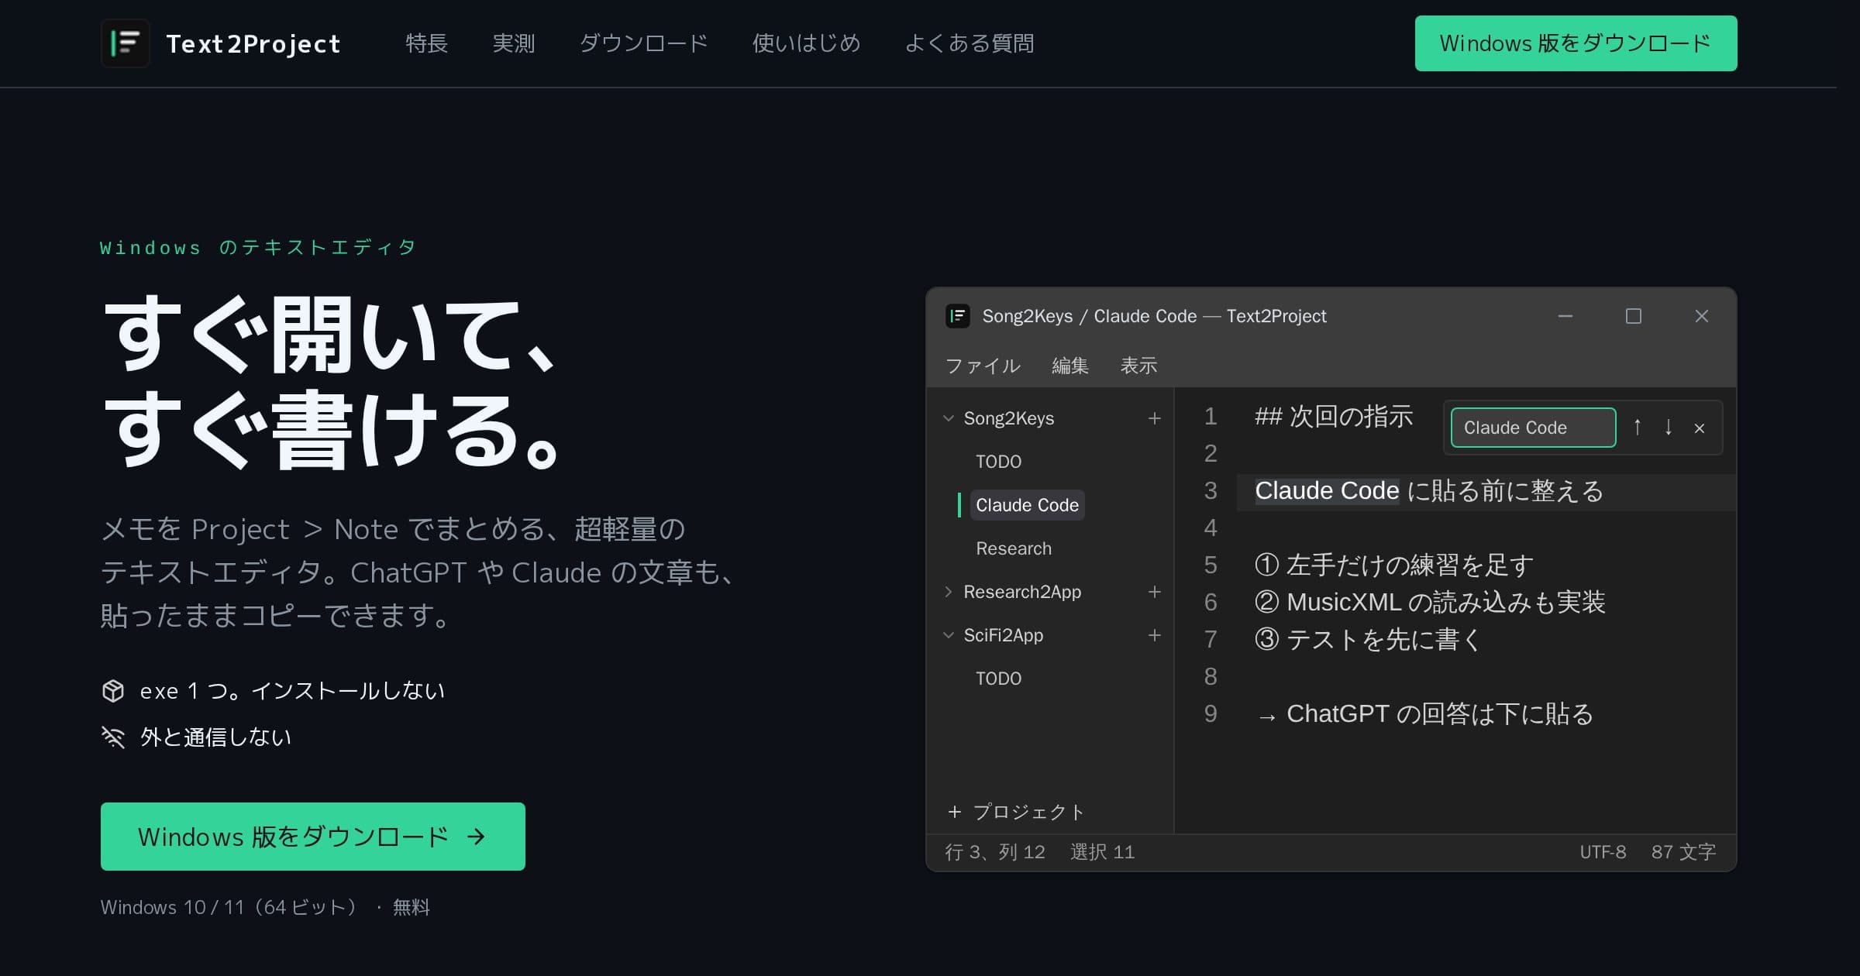Select the Research note under Song2Keys
This screenshot has width=1860, height=976.
click(1014, 548)
